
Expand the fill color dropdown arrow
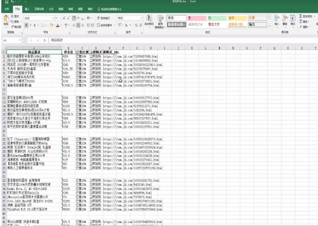tap(54, 25)
